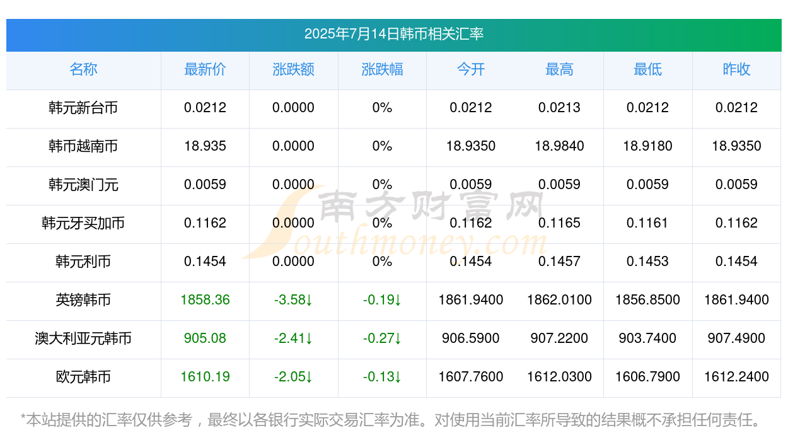Click the 昨收 column header

coord(736,69)
